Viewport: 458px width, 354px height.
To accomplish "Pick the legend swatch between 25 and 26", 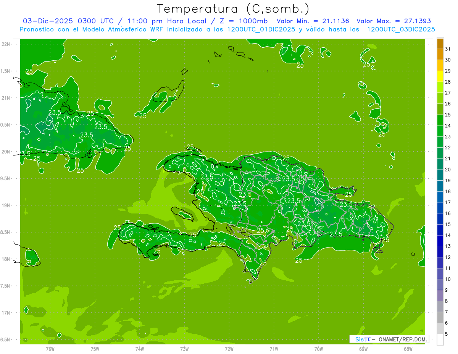I will click(x=440, y=109).
